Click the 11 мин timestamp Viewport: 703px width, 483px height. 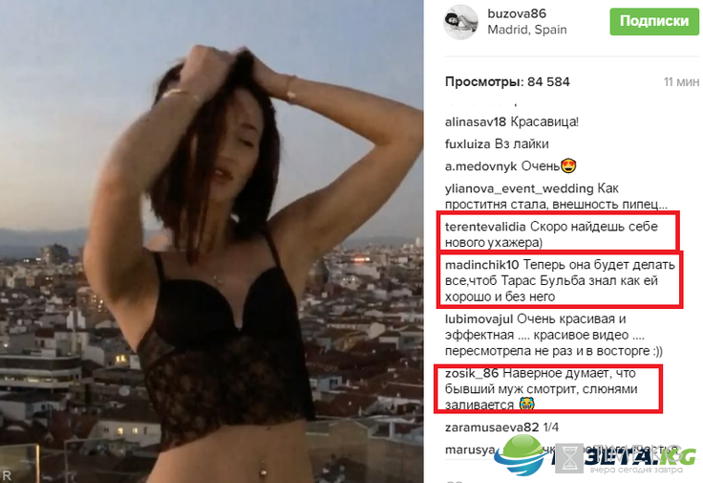coord(681,82)
